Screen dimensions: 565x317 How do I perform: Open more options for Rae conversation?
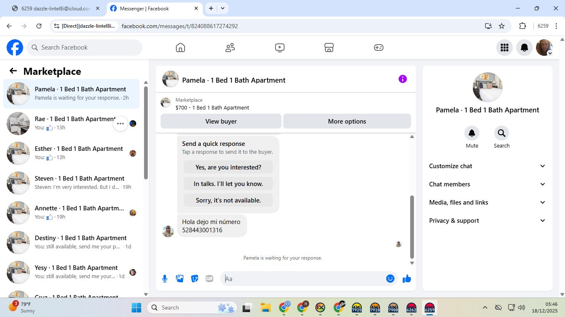[120, 123]
